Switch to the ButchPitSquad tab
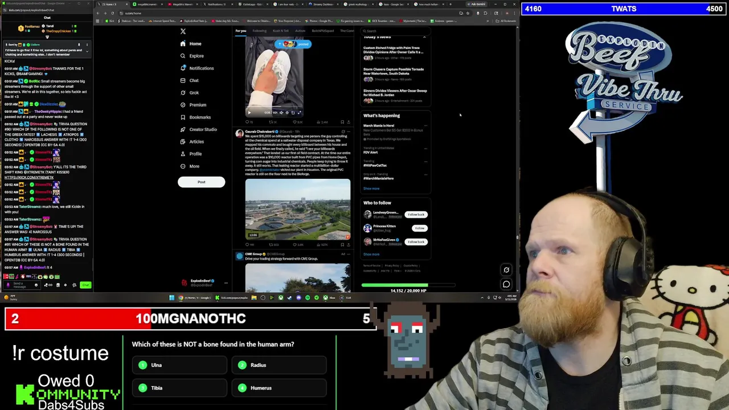This screenshot has width=729, height=410. (323, 31)
